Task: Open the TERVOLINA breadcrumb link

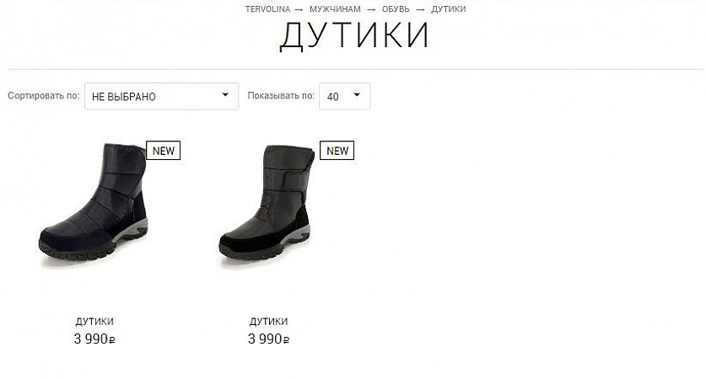Action: pyautogui.click(x=267, y=9)
